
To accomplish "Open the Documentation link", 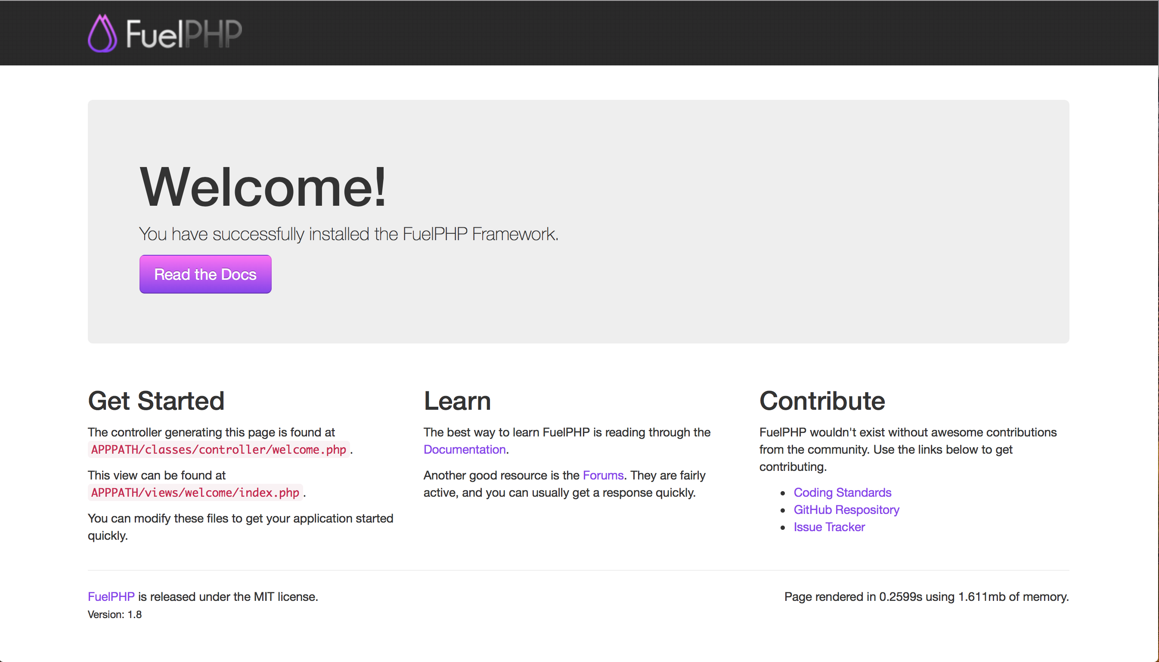I will (463, 449).
